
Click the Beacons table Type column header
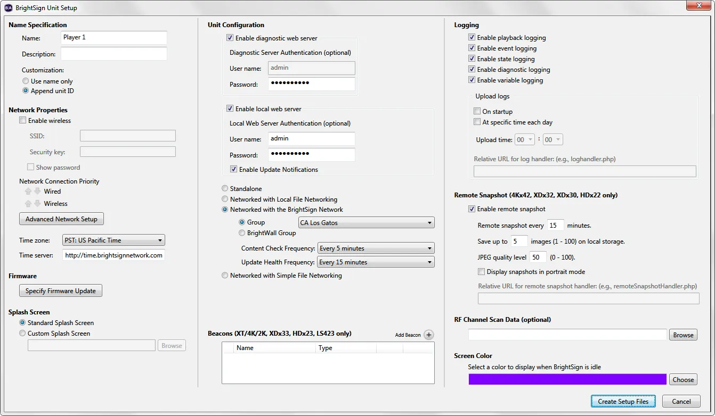coord(346,348)
